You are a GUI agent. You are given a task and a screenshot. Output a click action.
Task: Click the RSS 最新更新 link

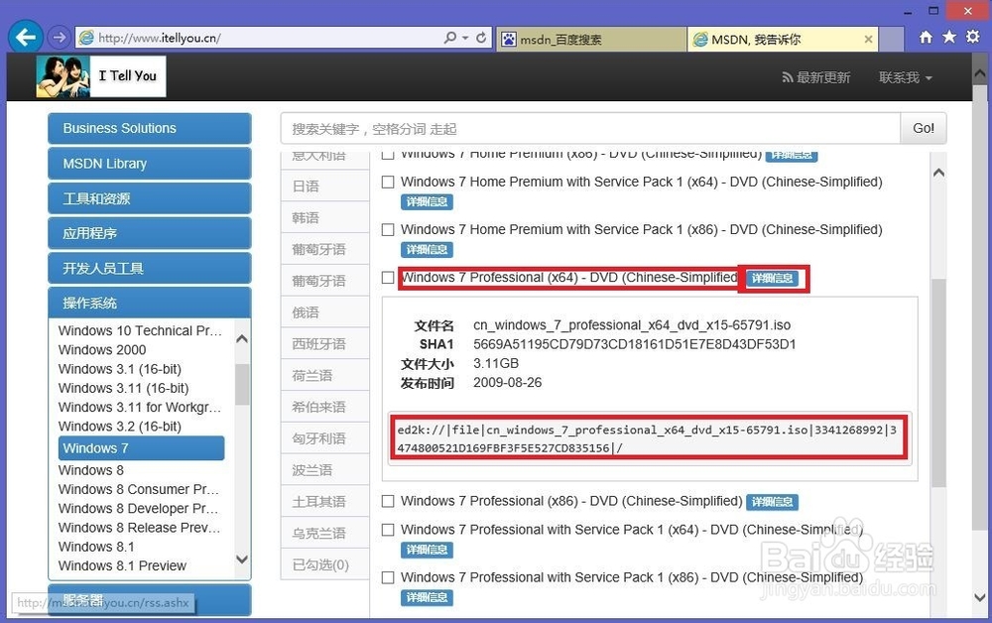(x=816, y=77)
